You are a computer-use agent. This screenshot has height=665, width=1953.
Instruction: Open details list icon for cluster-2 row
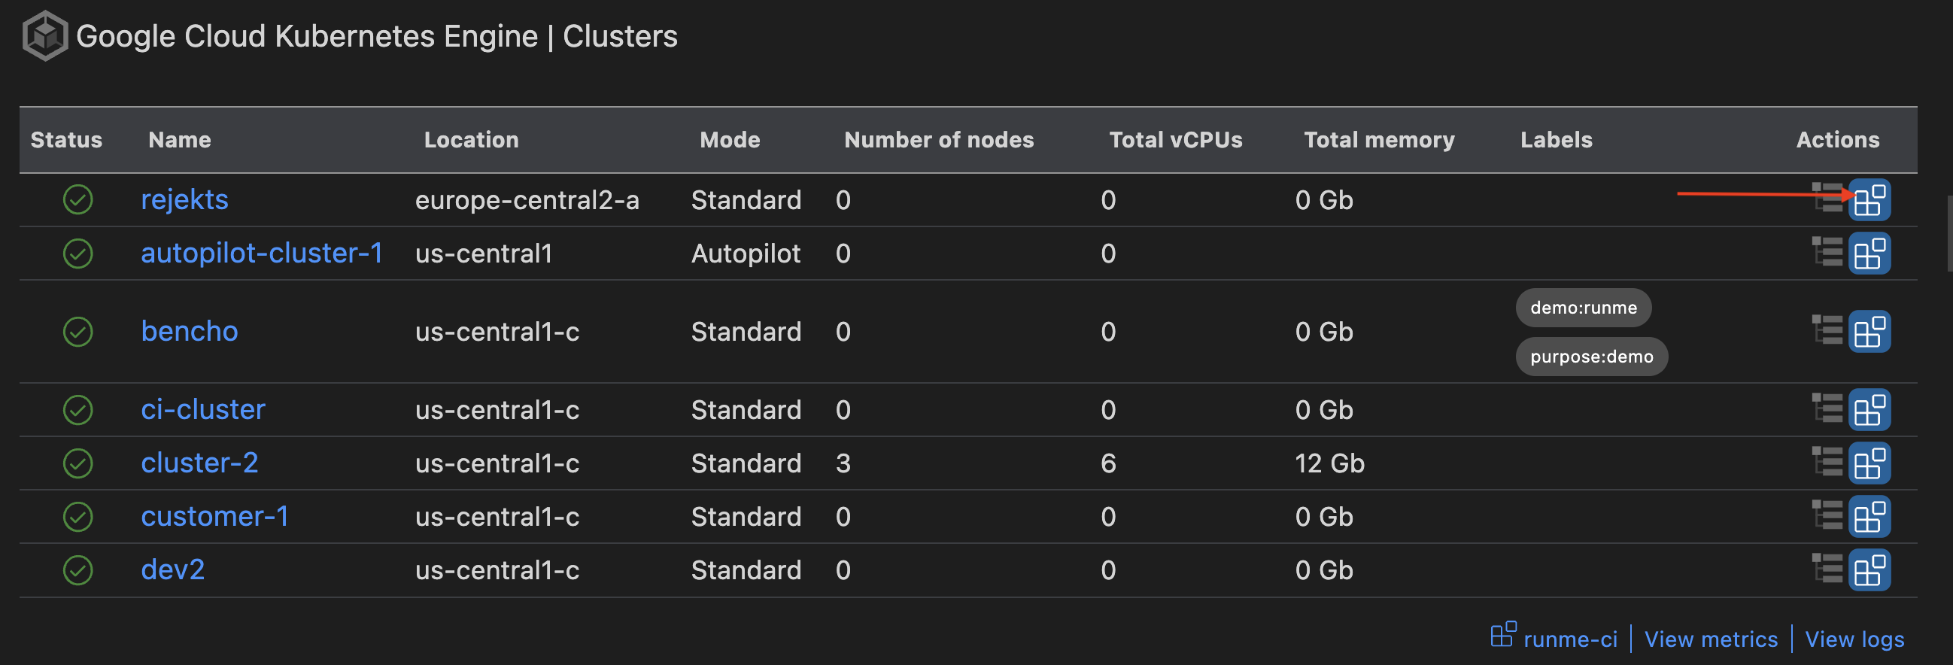(1827, 462)
